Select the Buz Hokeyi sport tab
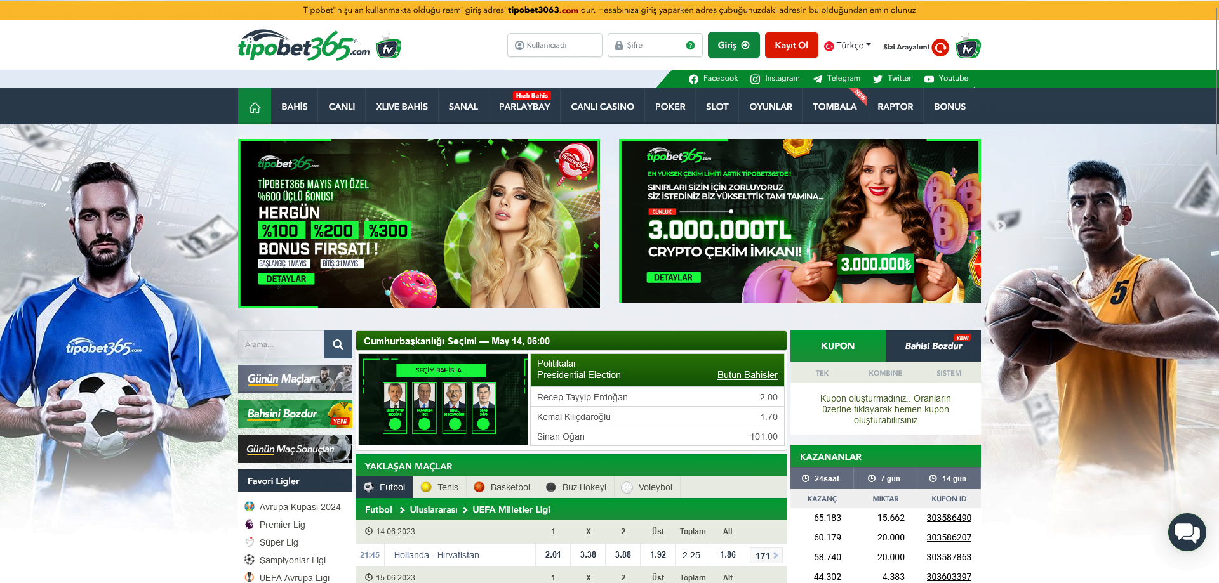 (x=576, y=487)
